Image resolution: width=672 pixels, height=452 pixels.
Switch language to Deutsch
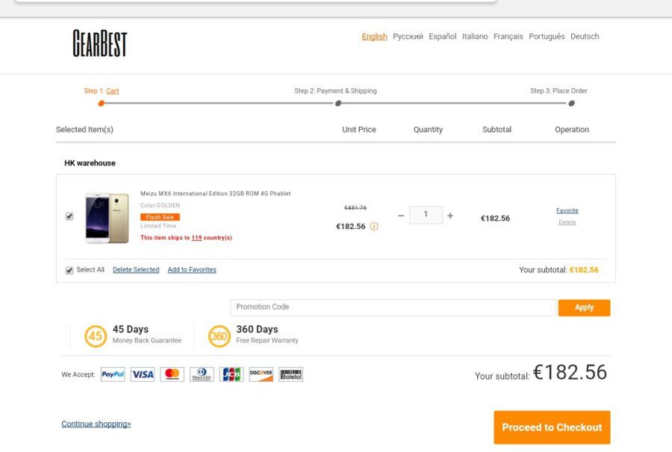[585, 37]
